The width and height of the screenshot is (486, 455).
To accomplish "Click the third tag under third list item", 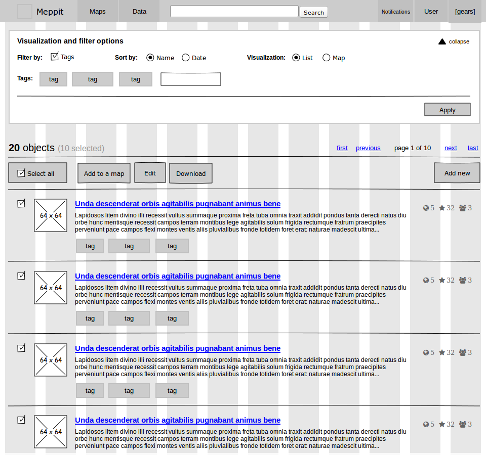I will pos(172,391).
